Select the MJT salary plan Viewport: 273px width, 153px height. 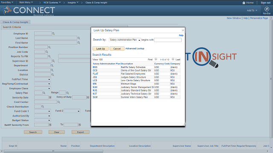coord(95,94)
